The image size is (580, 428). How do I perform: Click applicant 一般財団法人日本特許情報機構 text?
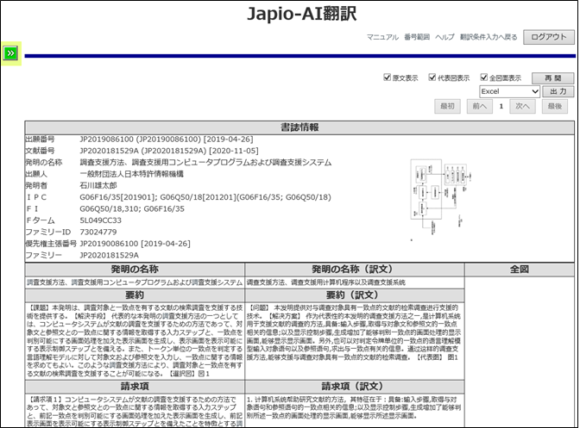(132, 174)
